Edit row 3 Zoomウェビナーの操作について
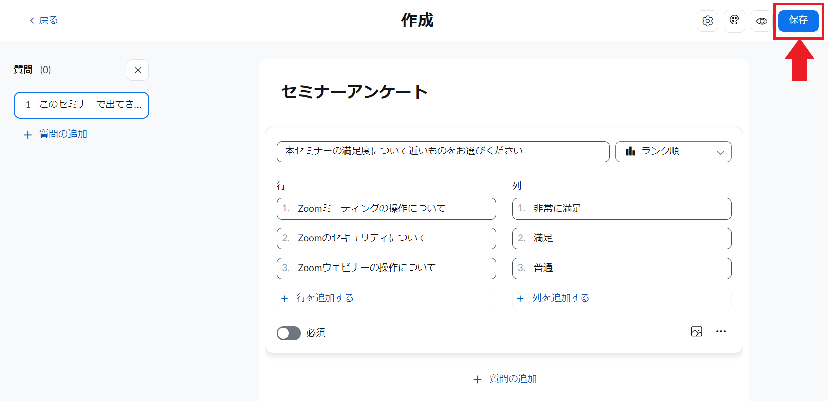The width and height of the screenshot is (828, 401). tap(386, 268)
